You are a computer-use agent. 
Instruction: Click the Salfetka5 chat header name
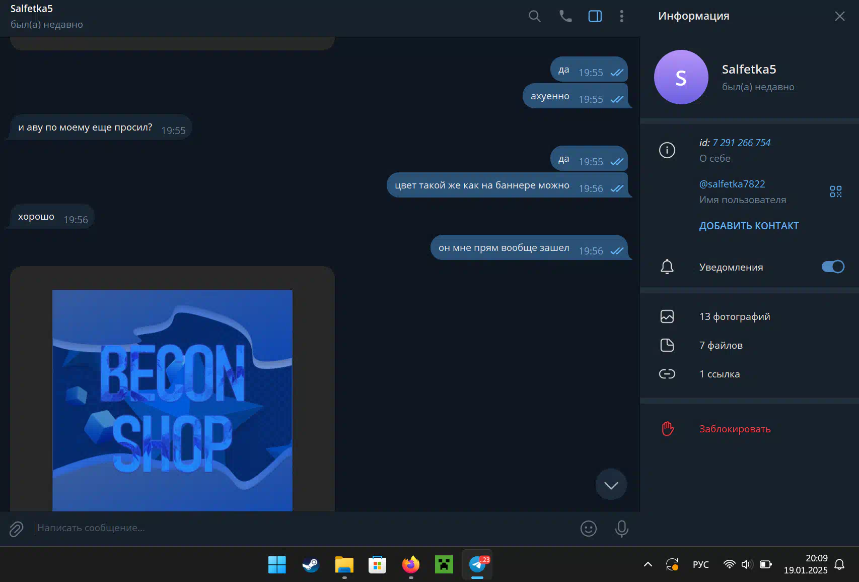[32, 9]
